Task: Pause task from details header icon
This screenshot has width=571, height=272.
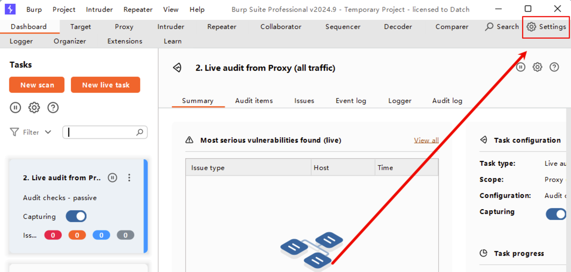Action: pos(520,67)
